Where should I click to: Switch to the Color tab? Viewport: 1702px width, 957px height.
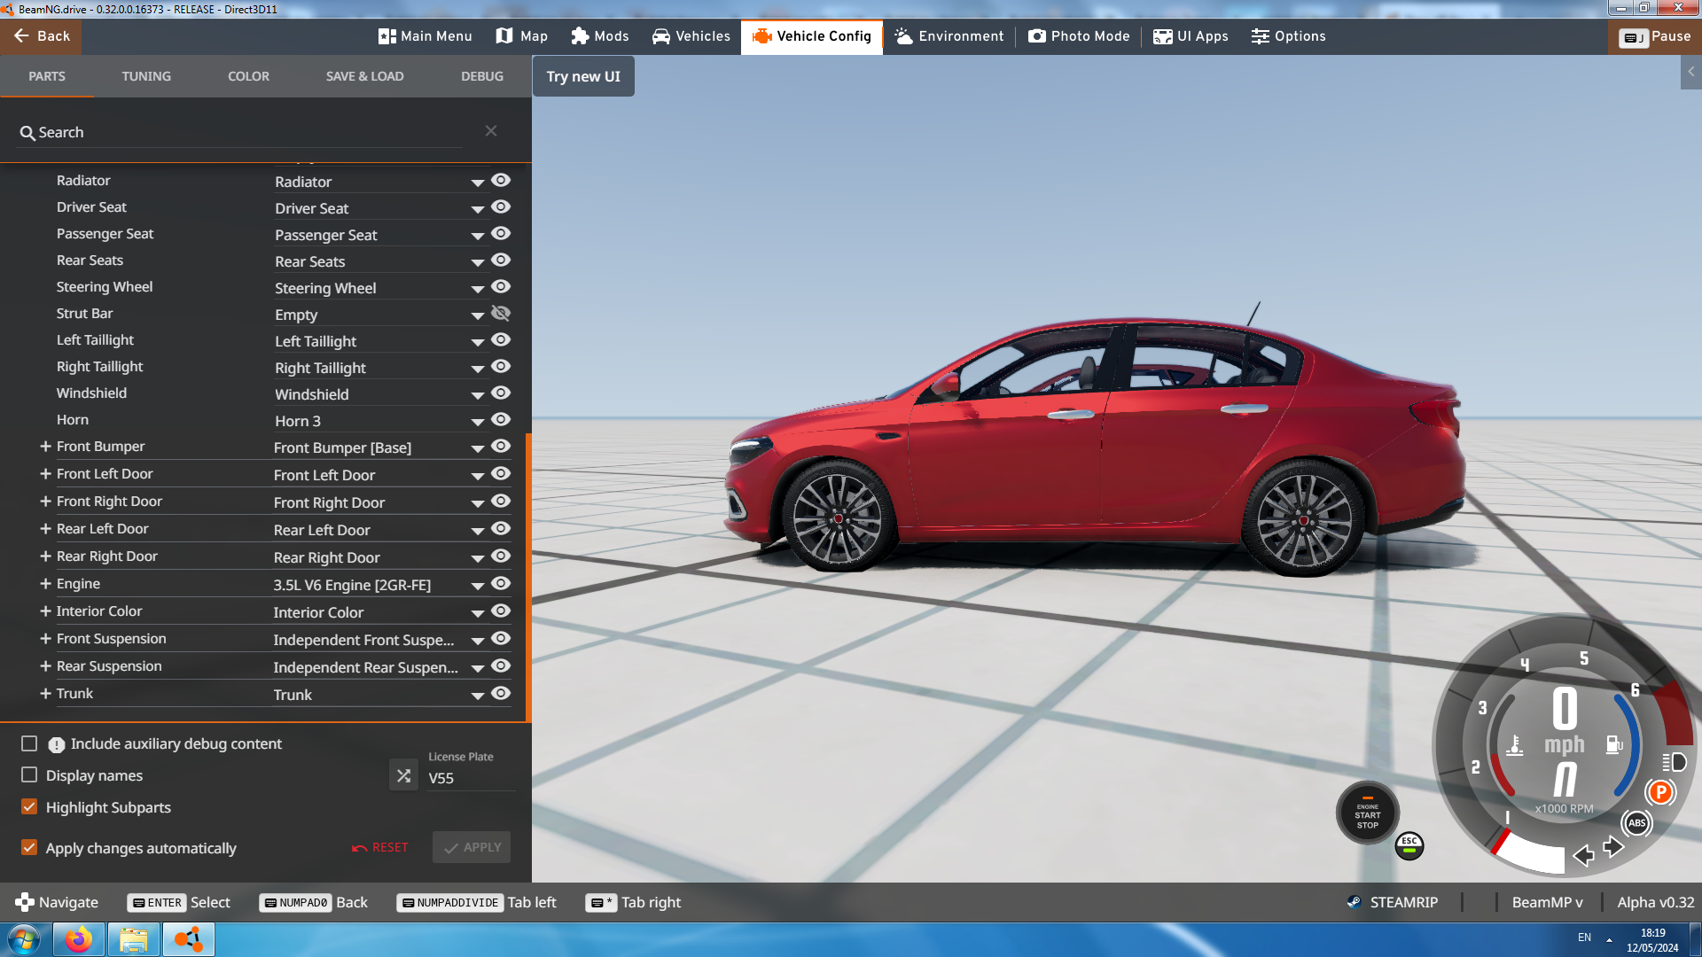point(248,76)
